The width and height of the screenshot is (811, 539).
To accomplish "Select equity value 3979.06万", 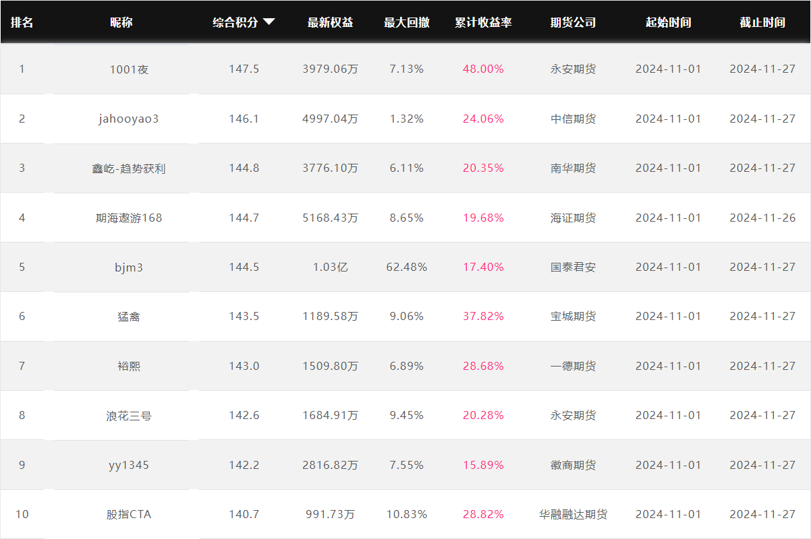I will (x=331, y=69).
